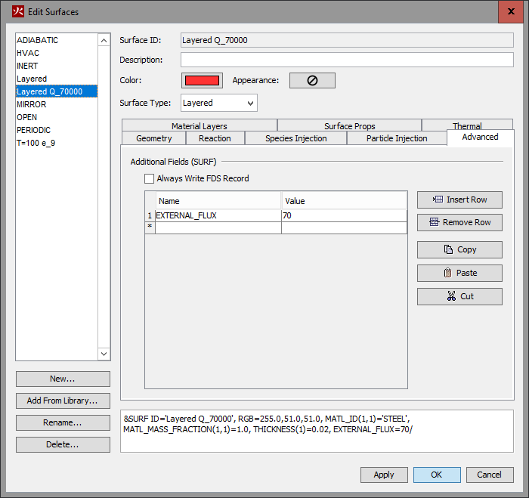Close the Edit Surfaces dialog
Image resolution: width=529 pixels, height=498 pixels.
(510, 11)
